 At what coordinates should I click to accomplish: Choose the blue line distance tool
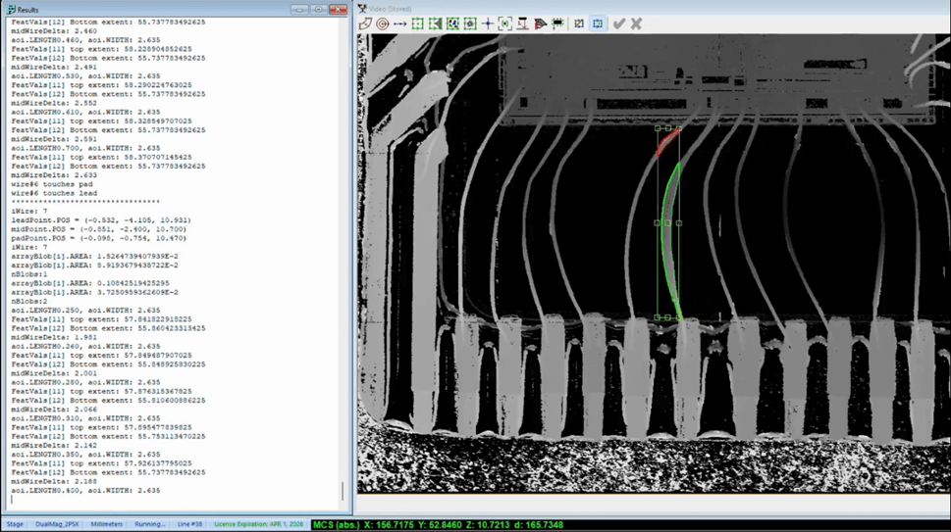click(399, 24)
